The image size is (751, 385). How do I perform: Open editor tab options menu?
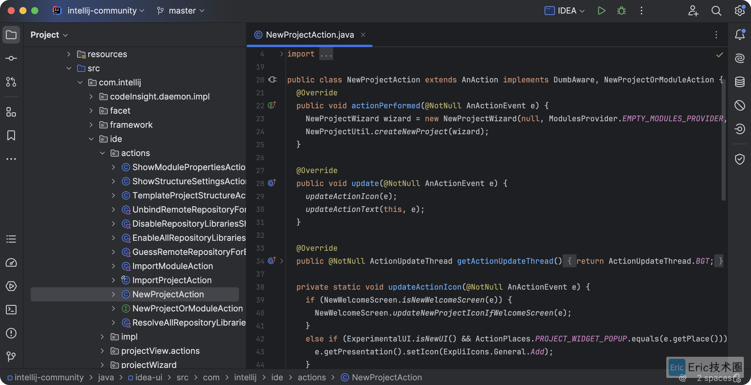click(716, 35)
